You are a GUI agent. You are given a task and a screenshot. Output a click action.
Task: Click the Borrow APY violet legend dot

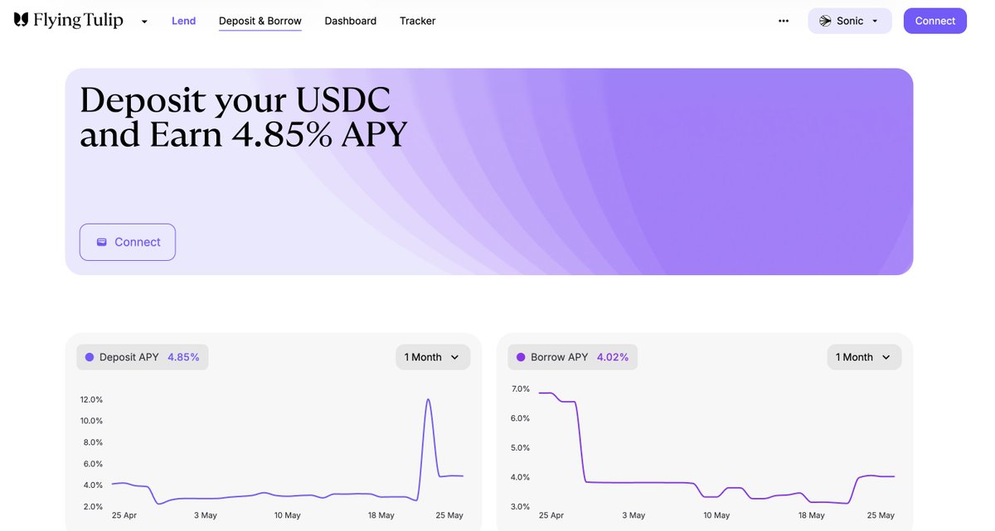(521, 357)
